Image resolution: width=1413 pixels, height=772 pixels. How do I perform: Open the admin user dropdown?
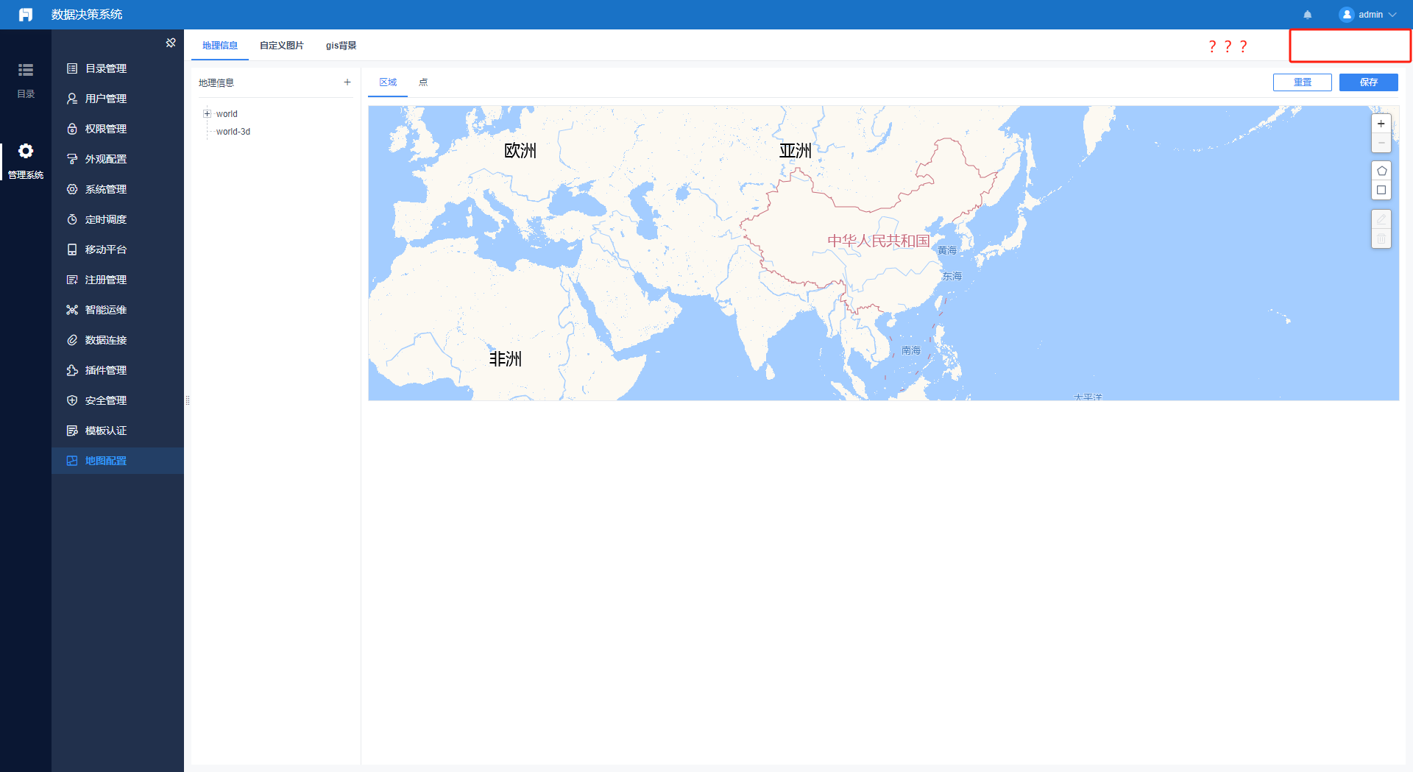(1368, 15)
